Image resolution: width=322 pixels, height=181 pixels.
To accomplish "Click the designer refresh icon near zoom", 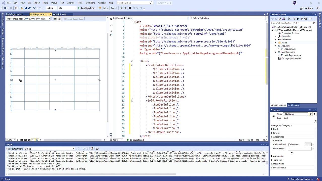I will (18, 140).
